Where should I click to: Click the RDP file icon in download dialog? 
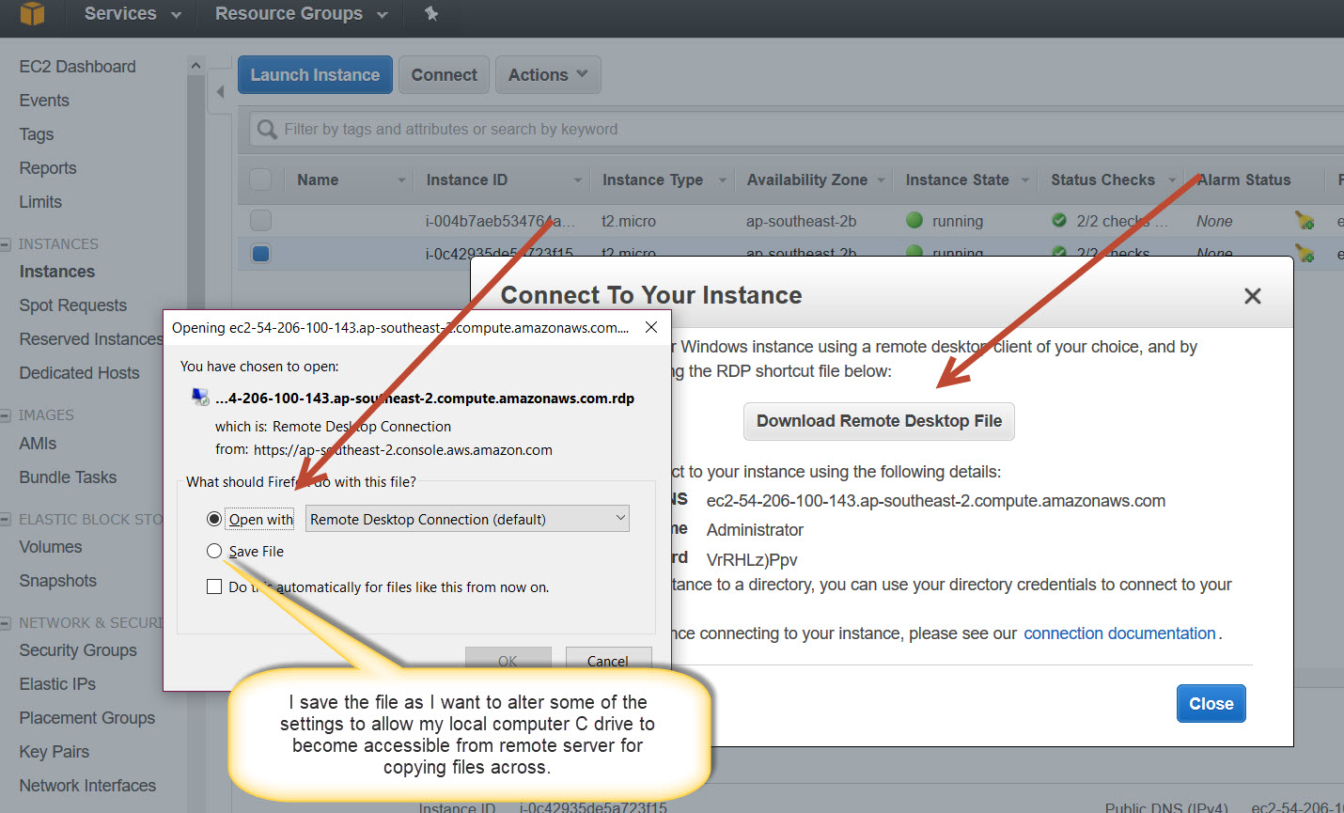pyautogui.click(x=200, y=398)
